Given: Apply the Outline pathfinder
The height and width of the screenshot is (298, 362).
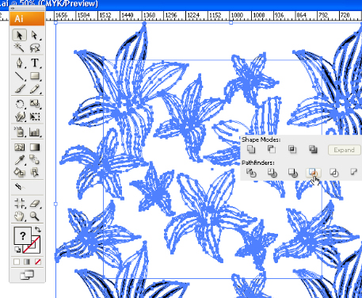Looking at the screenshot, I should point(334,173).
